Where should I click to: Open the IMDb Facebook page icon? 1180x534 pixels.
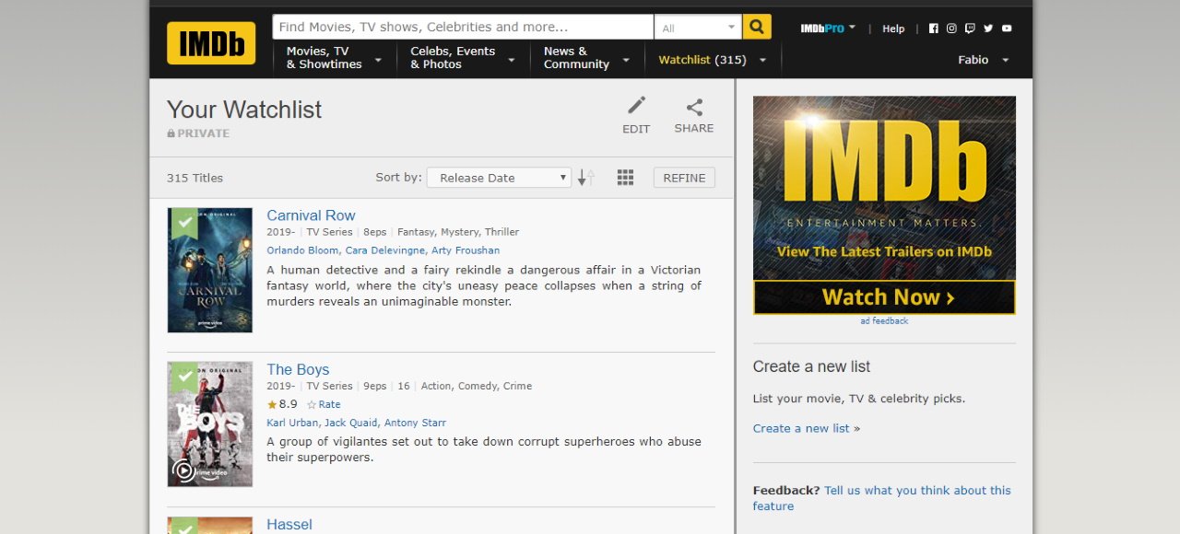933,29
